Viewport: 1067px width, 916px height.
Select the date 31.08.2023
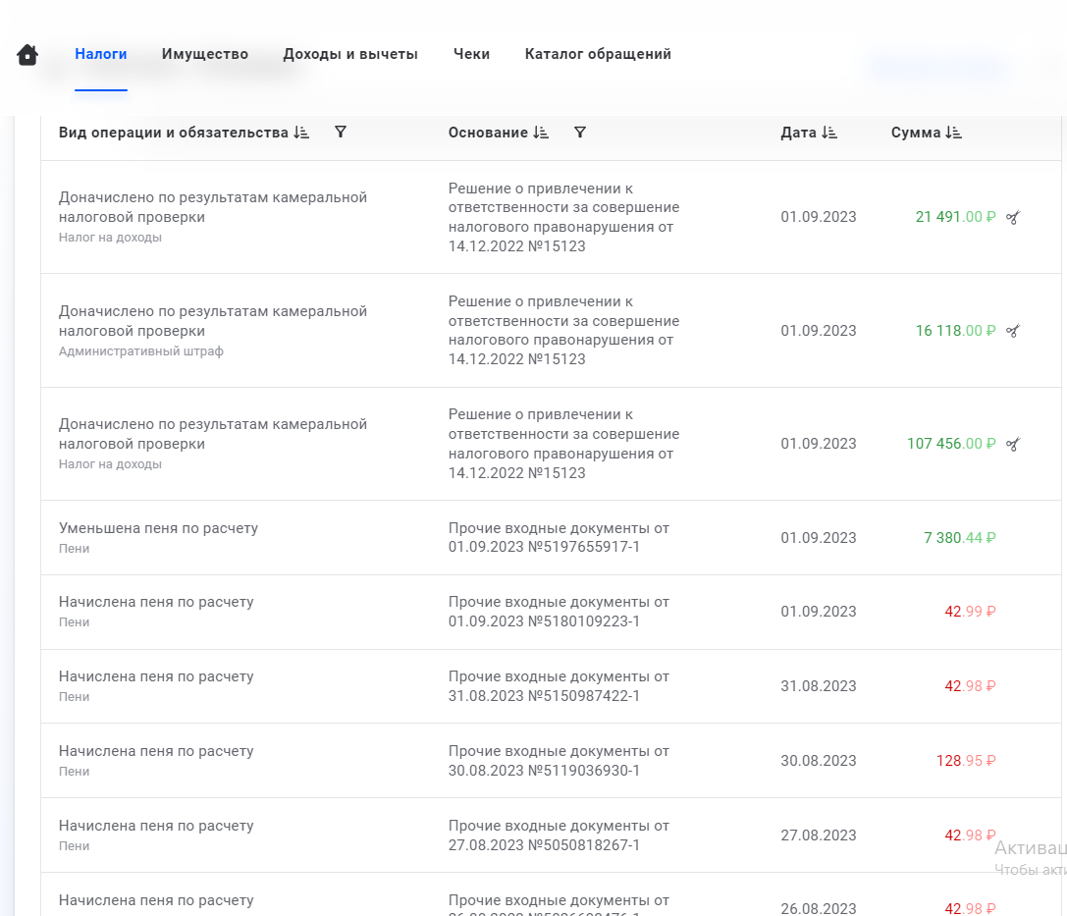pos(819,686)
